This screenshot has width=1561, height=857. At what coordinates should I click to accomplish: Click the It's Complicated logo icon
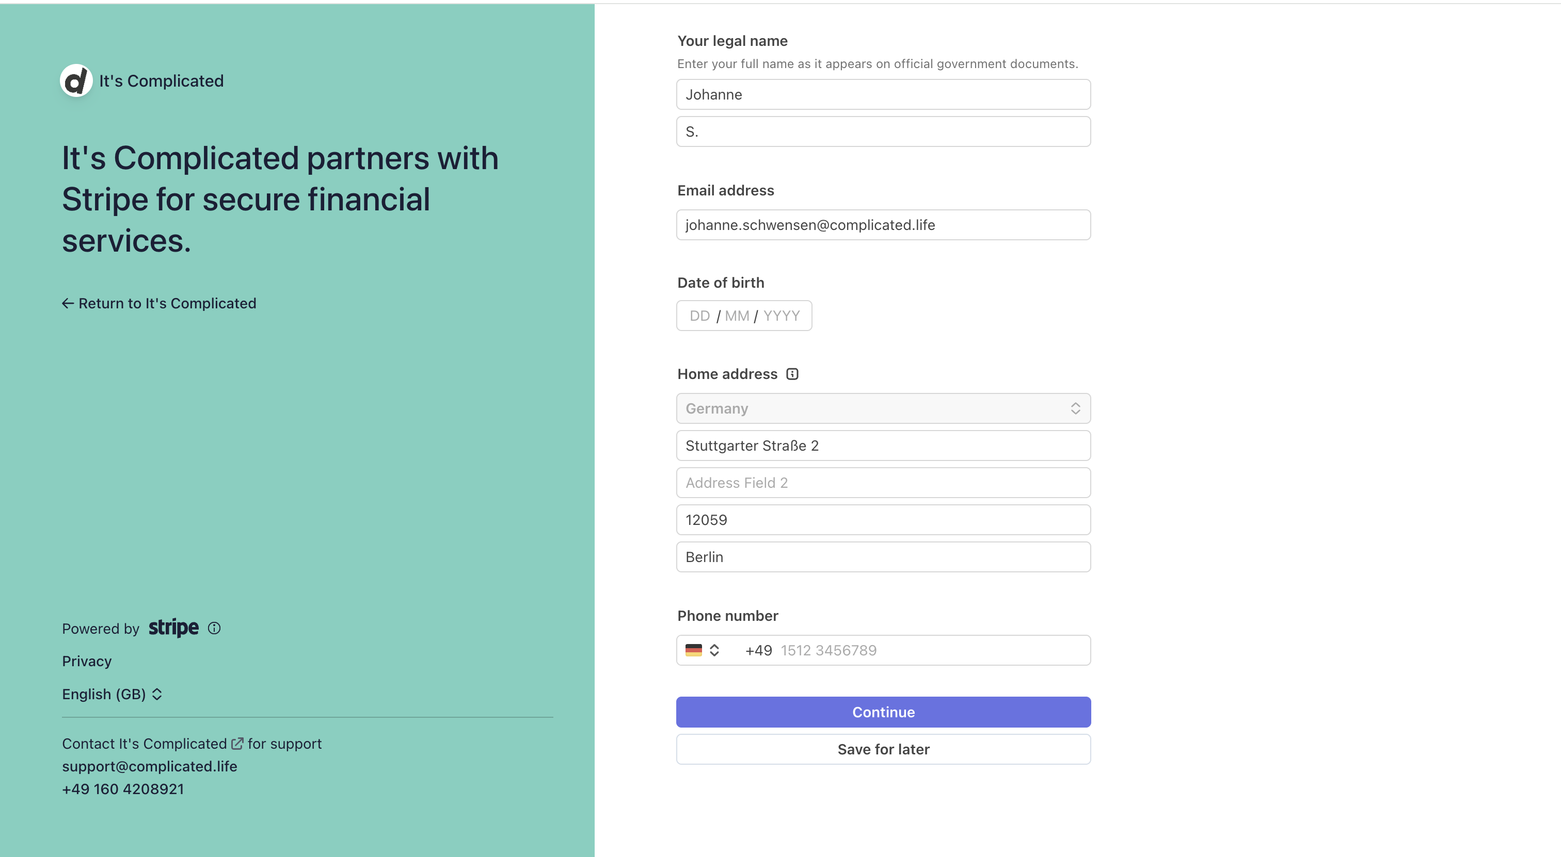[x=76, y=80]
